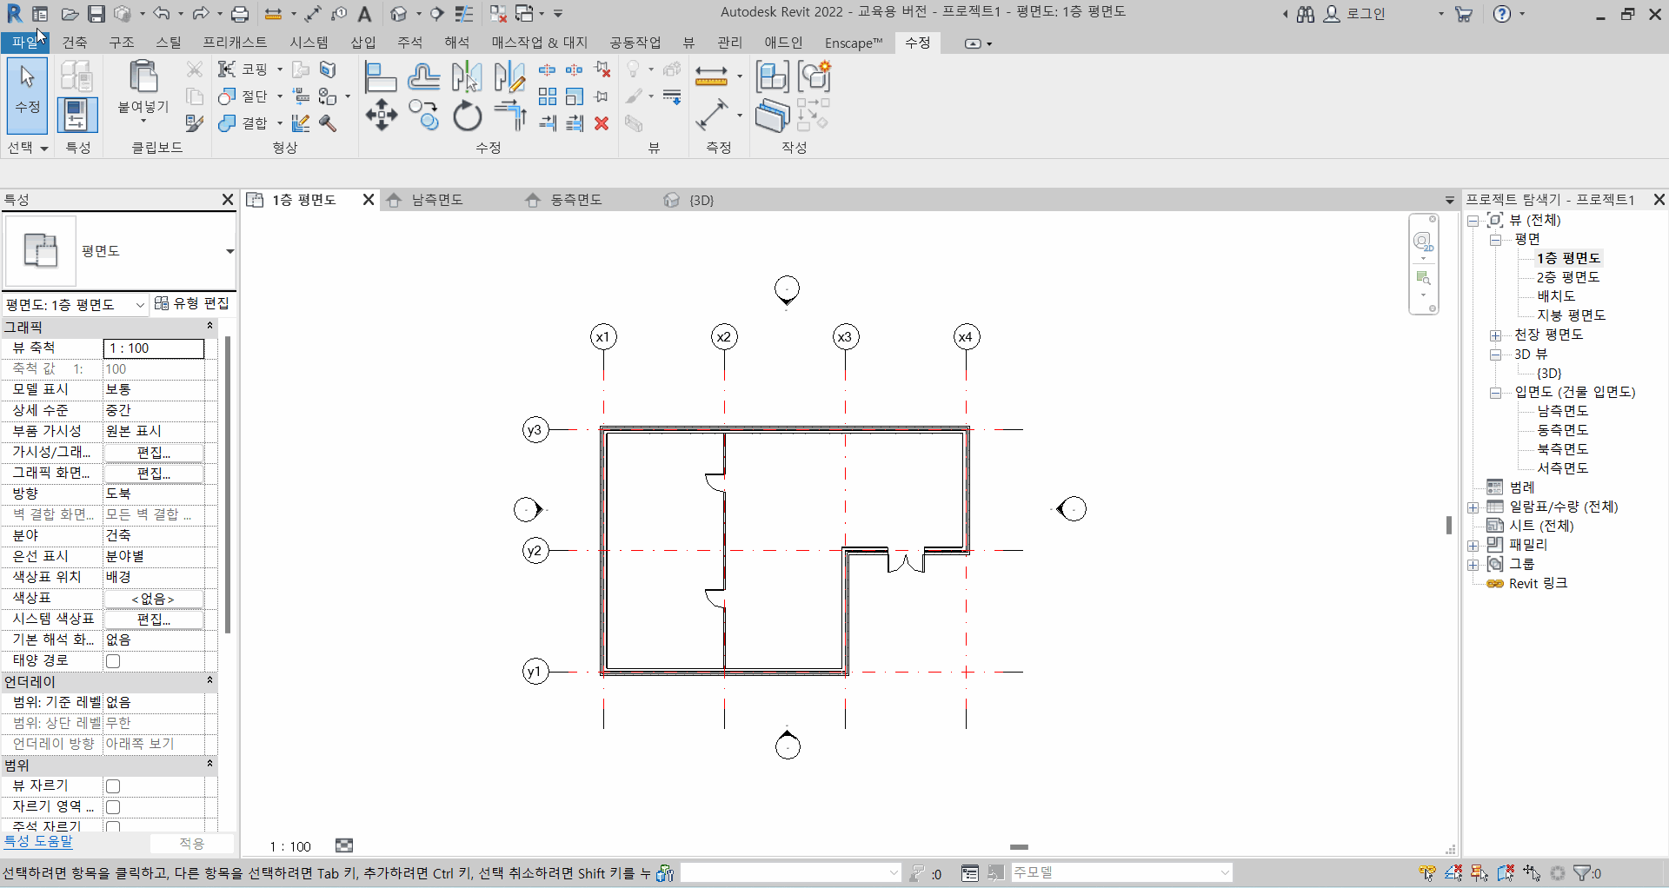The image size is (1669, 888).
Task: Open the 특성 도움말 link
Action: pos(38,841)
